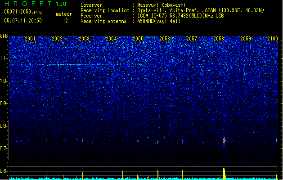This screenshot has width=283, height=180.
Task: Click the 2059 time marker
Action: [246, 39]
